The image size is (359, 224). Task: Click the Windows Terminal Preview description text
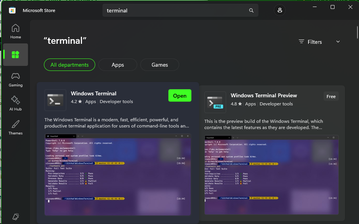point(263,124)
